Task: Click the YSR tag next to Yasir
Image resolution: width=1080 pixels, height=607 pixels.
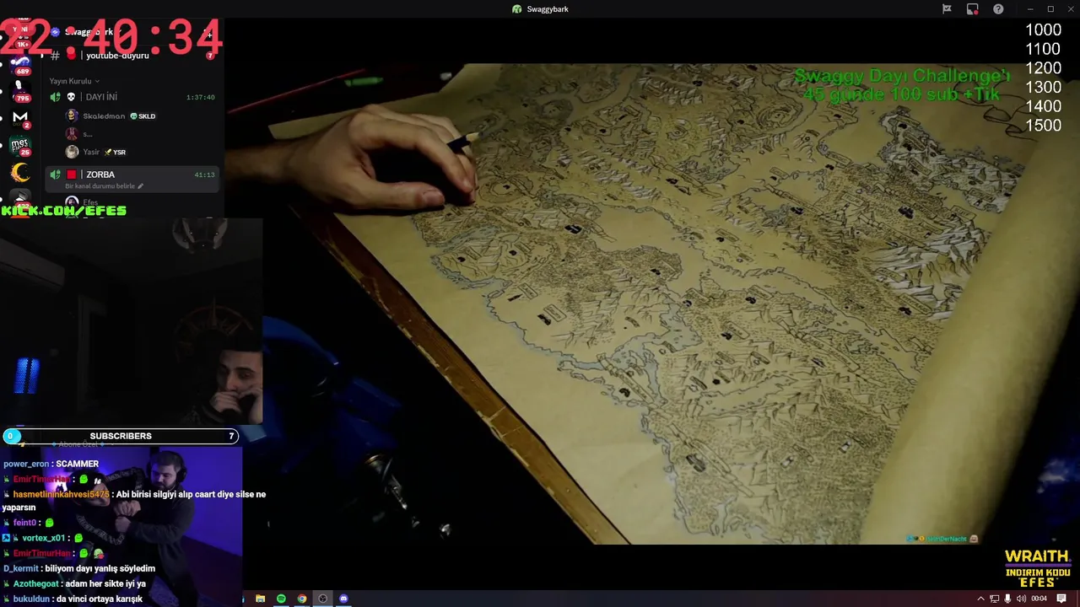Action: 115,152
